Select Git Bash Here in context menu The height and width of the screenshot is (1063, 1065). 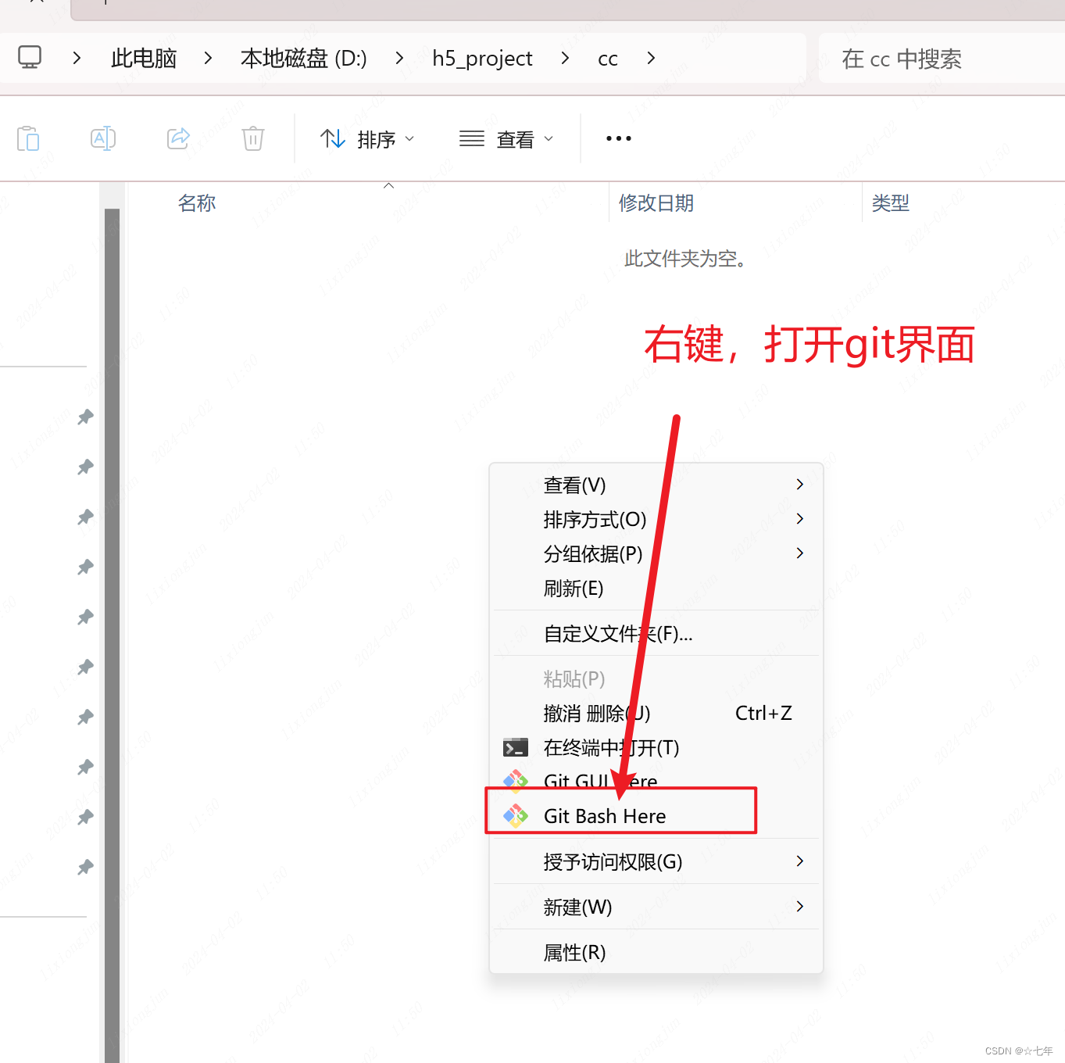(x=656, y=816)
